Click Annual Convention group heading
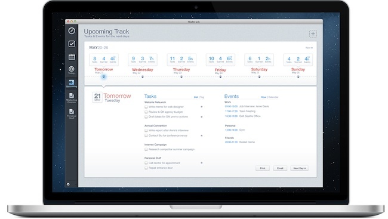The height and width of the screenshot is (219, 388). tap(156, 126)
